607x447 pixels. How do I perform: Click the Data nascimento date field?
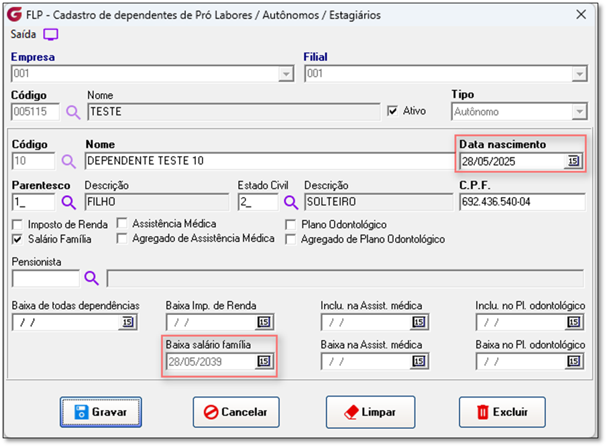513,162
